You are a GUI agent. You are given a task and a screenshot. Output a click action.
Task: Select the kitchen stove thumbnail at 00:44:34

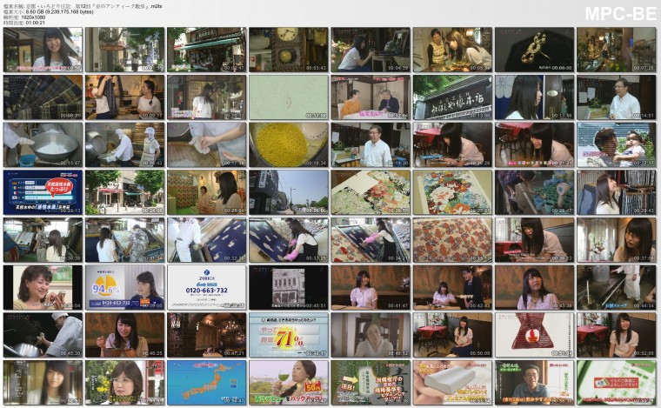pyautogui.click(x=617, y=288)
